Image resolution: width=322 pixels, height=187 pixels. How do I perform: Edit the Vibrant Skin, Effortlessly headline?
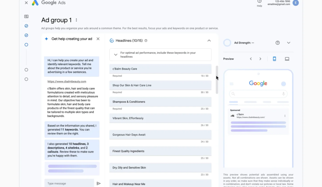pos(160,118)
